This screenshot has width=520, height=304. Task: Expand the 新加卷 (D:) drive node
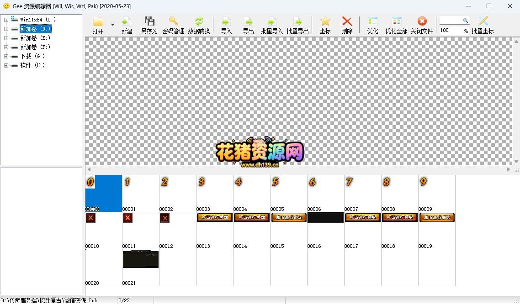6,29
